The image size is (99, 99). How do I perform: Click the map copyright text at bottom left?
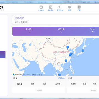click(x=31, y=75)
